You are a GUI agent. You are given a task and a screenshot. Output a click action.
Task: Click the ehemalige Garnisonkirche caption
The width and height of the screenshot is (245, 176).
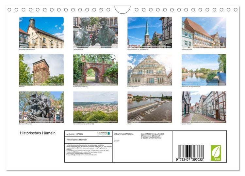[27, 49]
